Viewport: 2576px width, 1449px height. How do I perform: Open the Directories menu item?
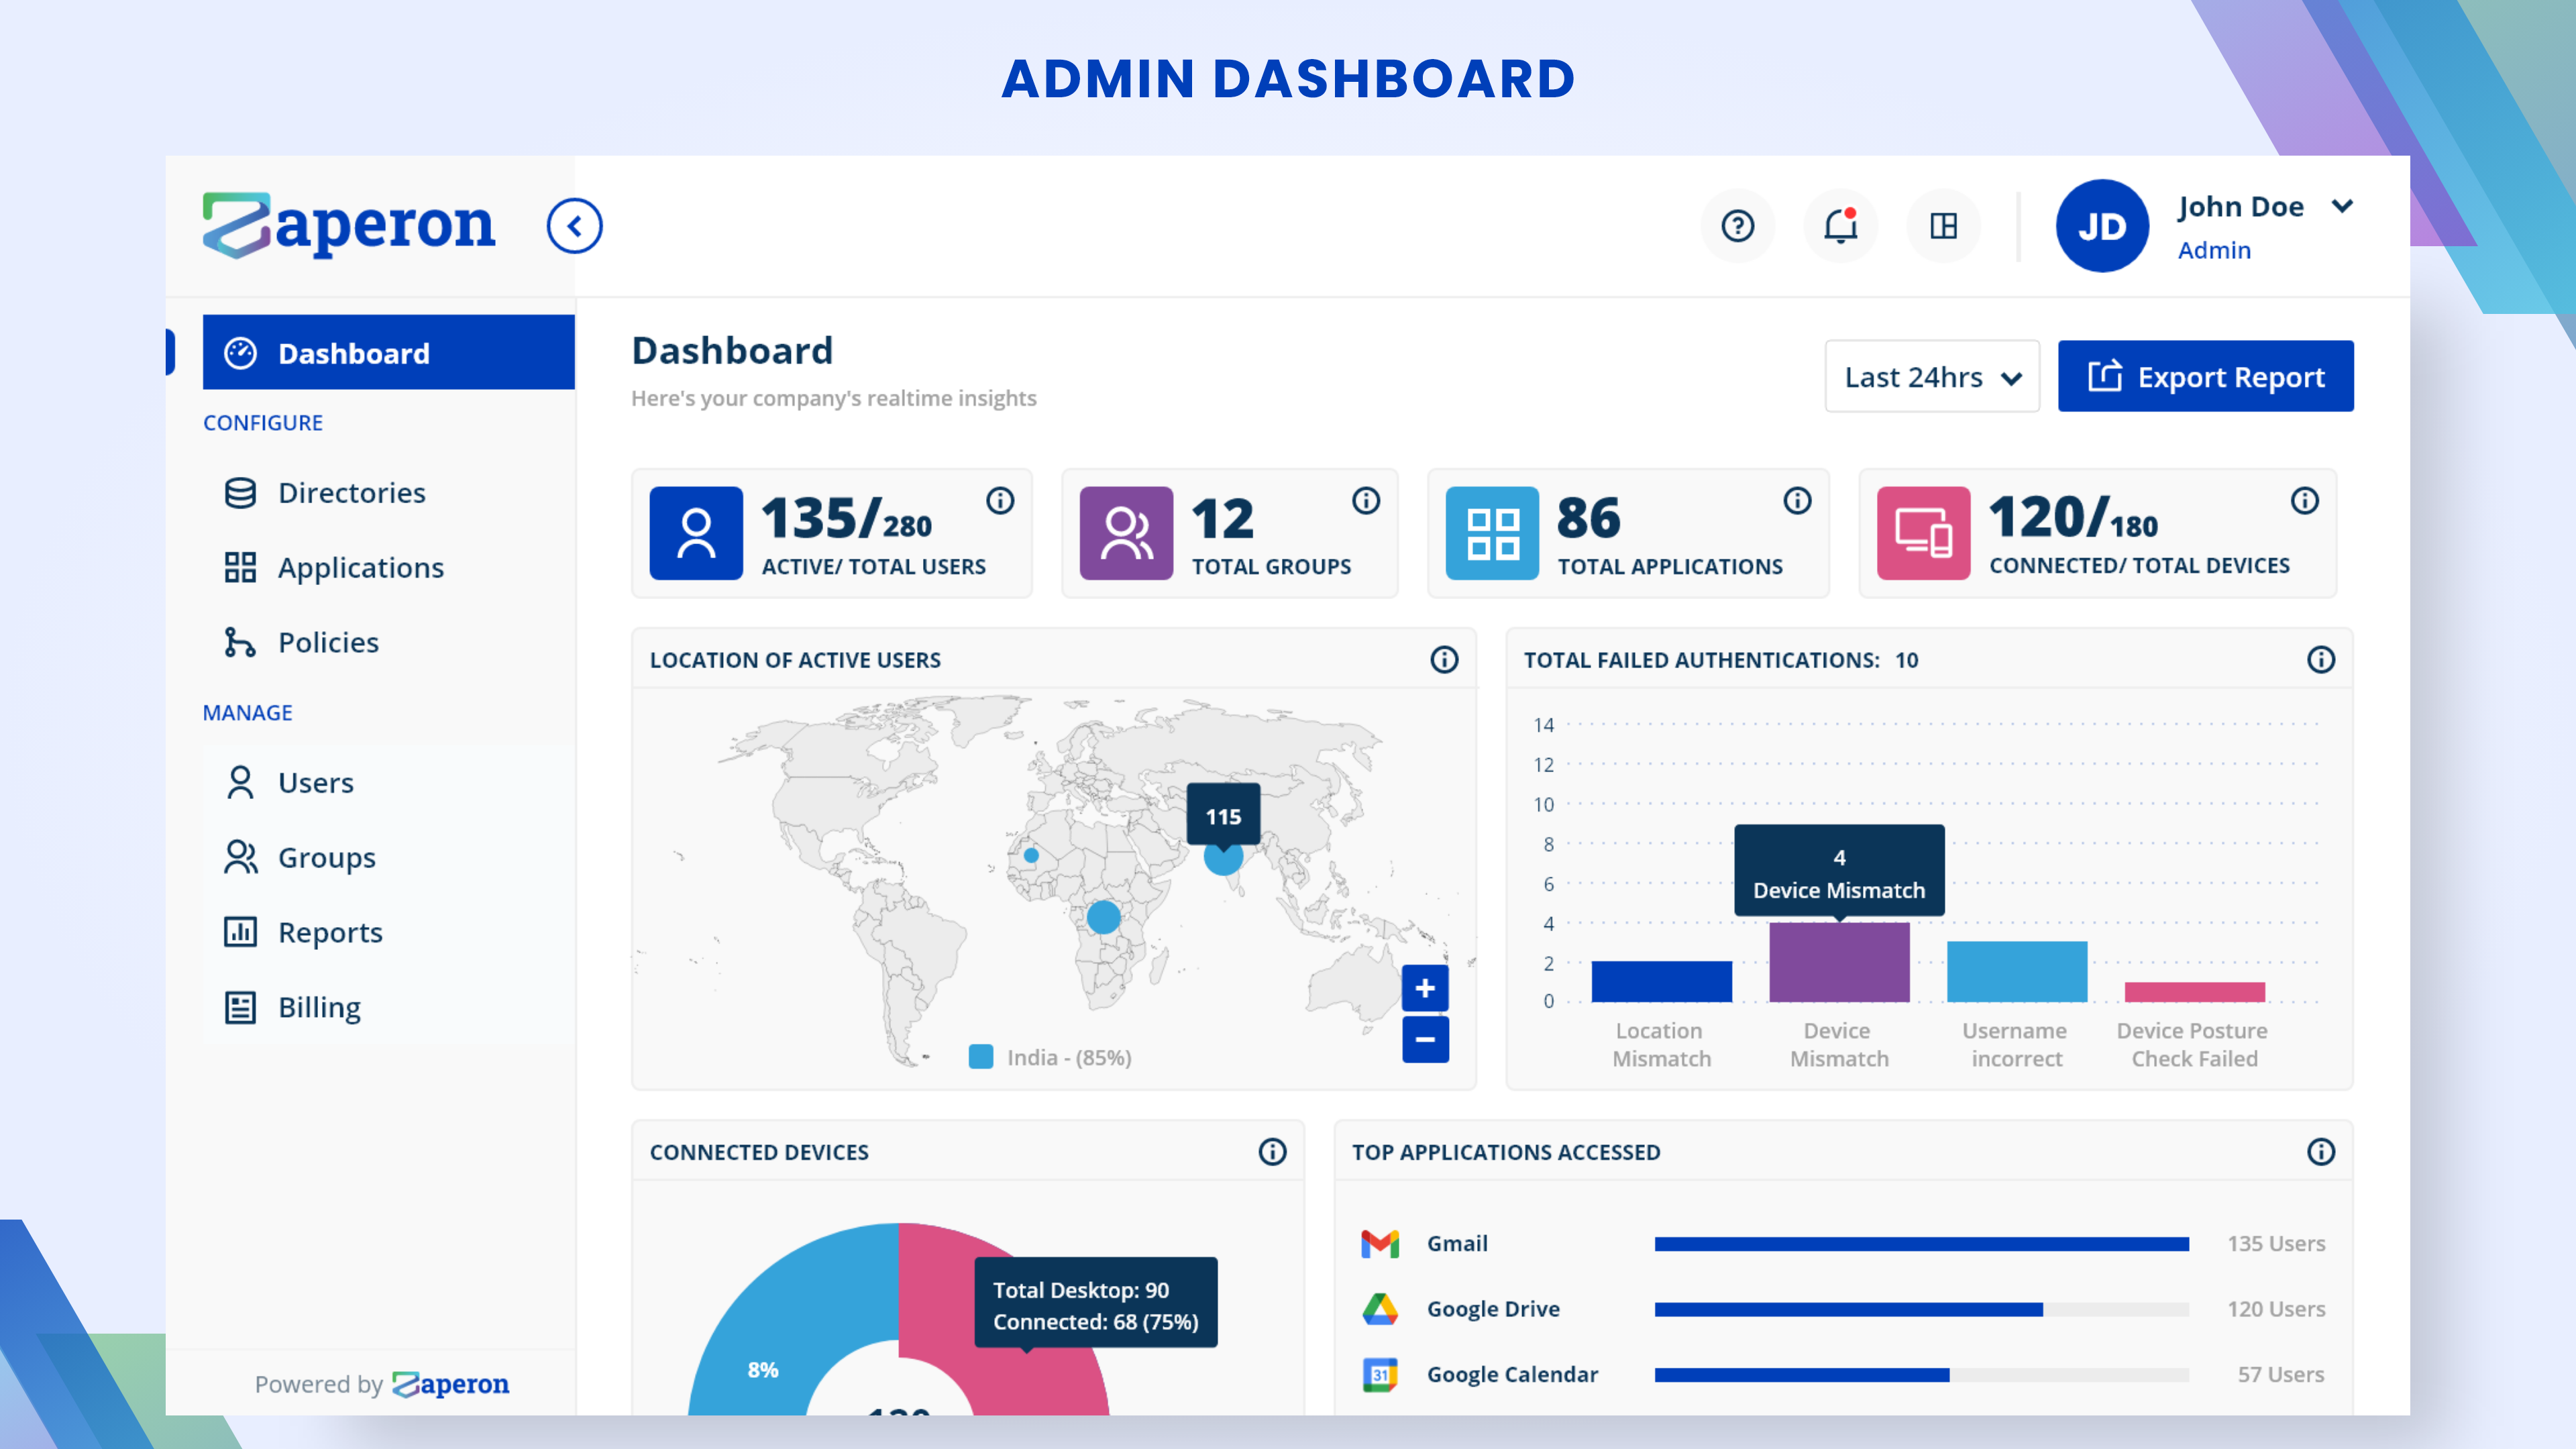351,493
